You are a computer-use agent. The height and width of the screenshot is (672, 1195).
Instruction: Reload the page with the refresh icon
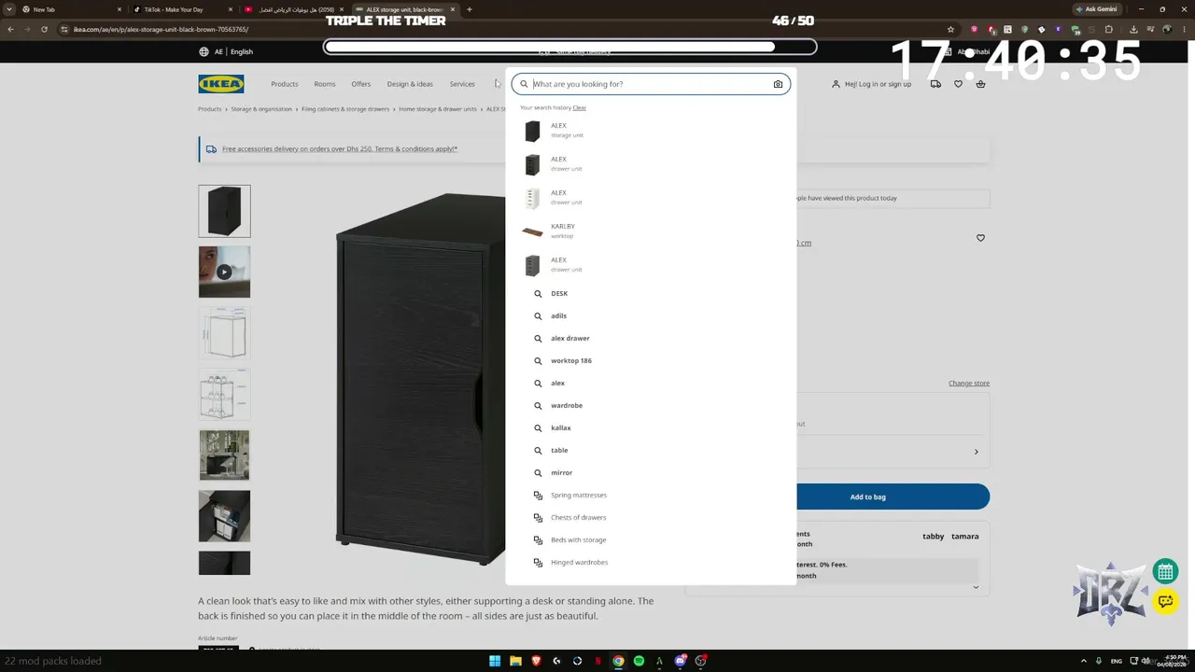coord(44,29)
